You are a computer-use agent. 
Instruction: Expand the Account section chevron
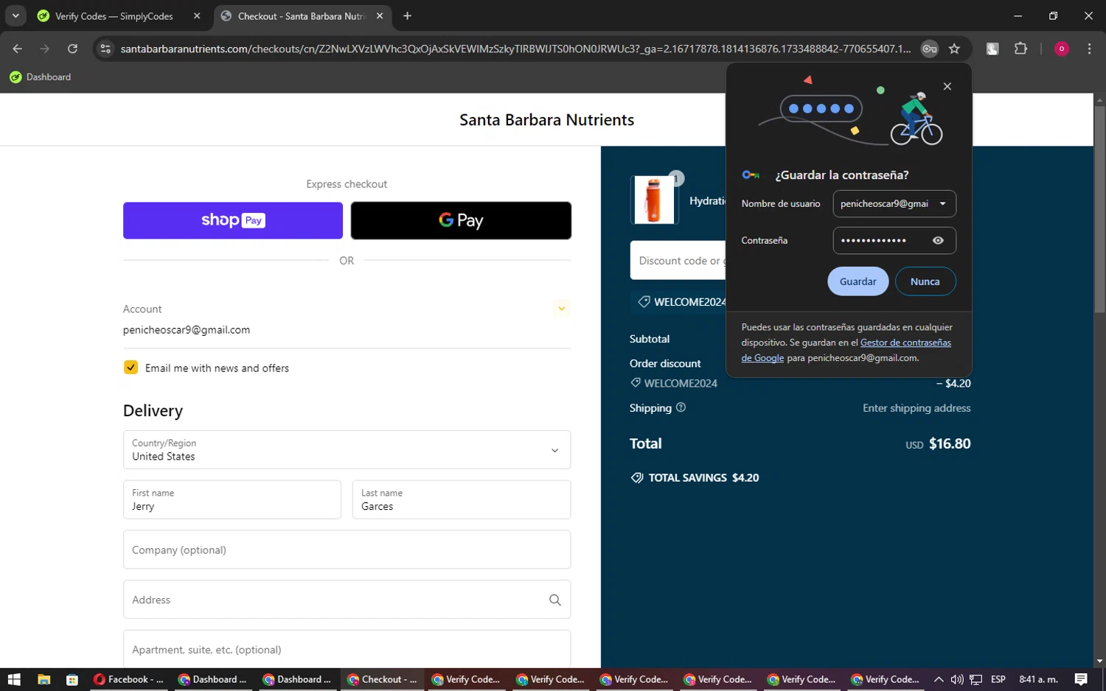(561, 309)
